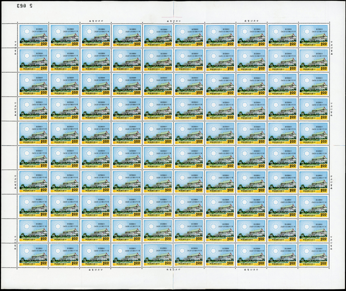Select the stamp in last row, first column
Screen dimensions: 346x291
point(33,255)
